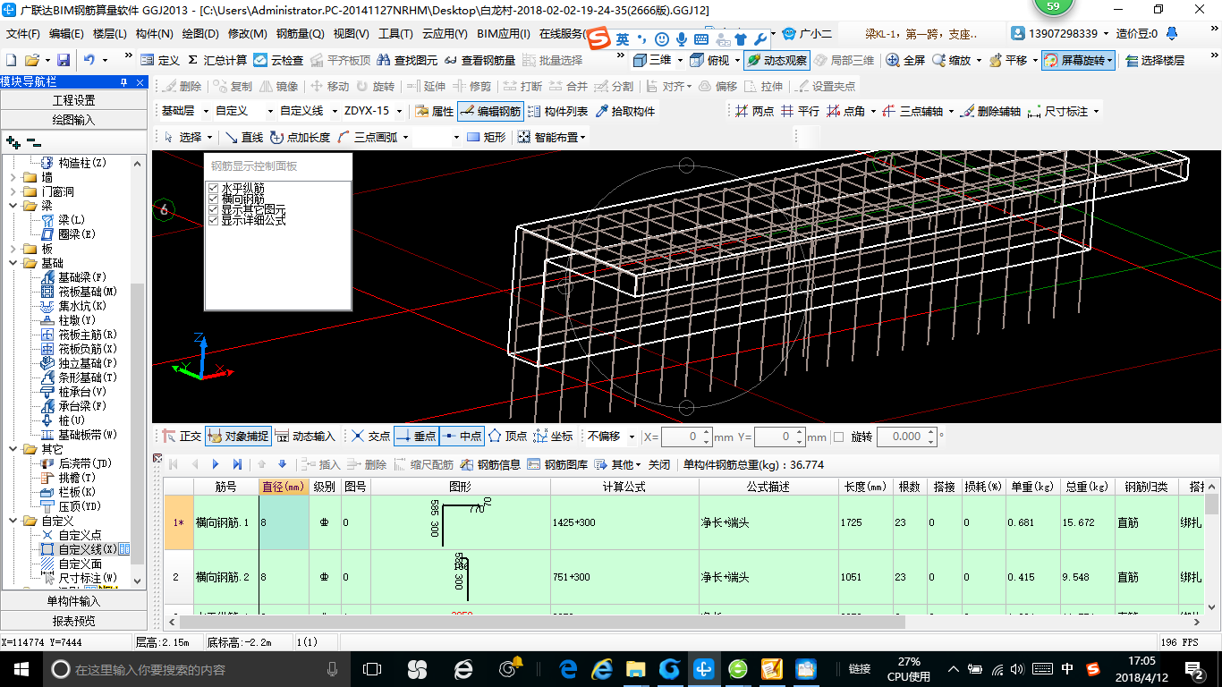Toggle 对象捕捉 object snap
The image size is (1222, 687).
pyautogui.click(x=237, y=437)
